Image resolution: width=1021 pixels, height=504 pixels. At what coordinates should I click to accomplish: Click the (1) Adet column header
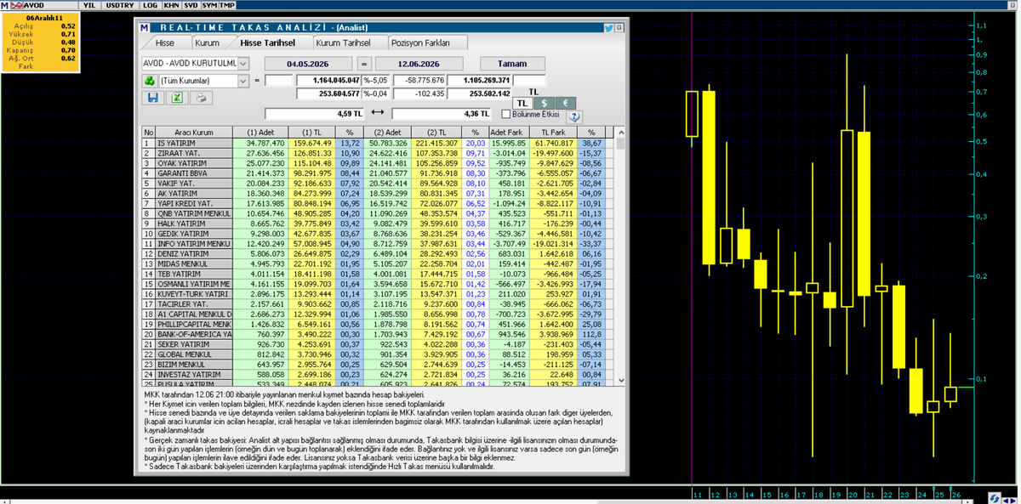[x=260, y=133]
